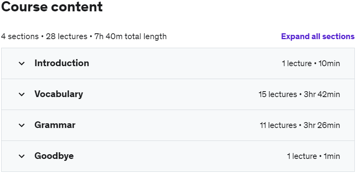Click the '7h 40m total length' text
Viewport: 356px width, 173px height.
click(130, 36)
